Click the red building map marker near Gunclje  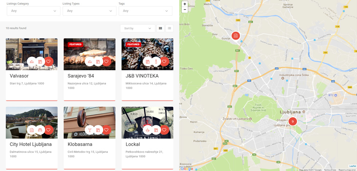click(236, 36)
